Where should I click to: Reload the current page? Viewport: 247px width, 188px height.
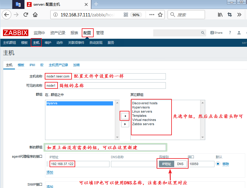26,15
